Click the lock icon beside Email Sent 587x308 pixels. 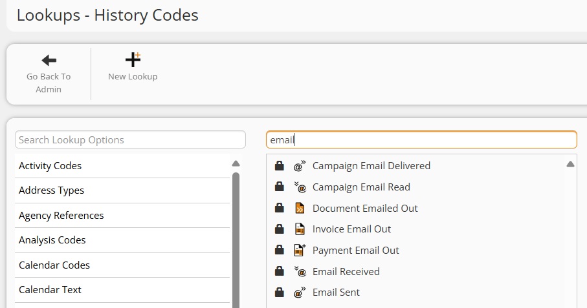pyautogui.click(x=280, y=292)
